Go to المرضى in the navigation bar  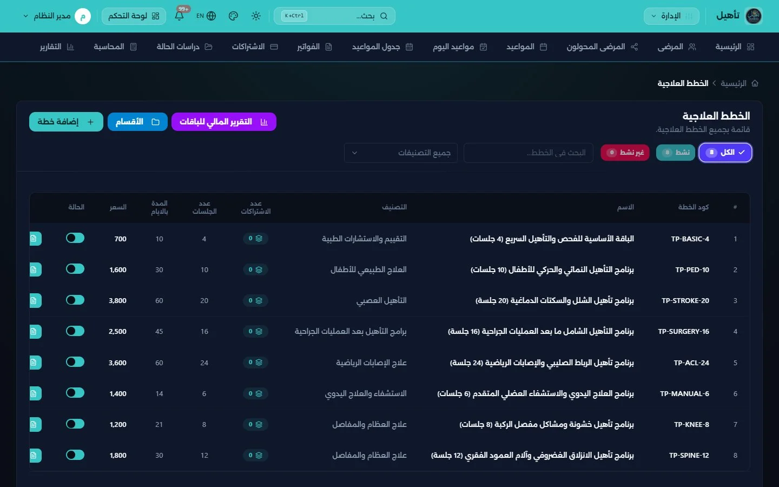[x=676, y=47]
